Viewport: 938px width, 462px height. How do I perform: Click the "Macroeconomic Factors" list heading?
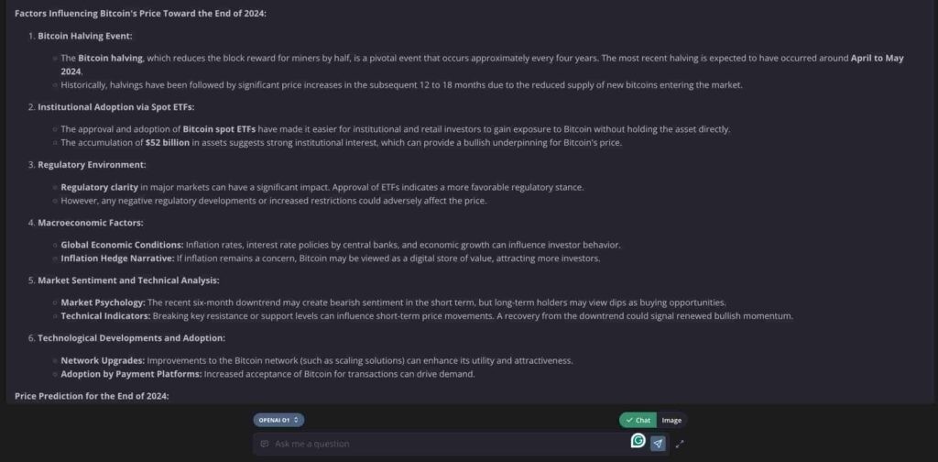tap(90, 223)
